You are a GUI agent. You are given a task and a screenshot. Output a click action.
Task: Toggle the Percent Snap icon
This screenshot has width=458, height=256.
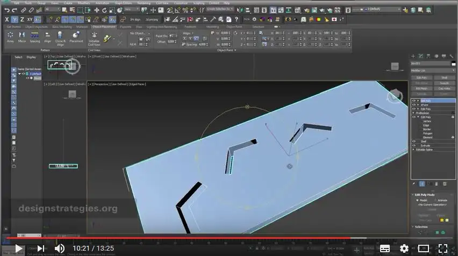pos(185,10)
